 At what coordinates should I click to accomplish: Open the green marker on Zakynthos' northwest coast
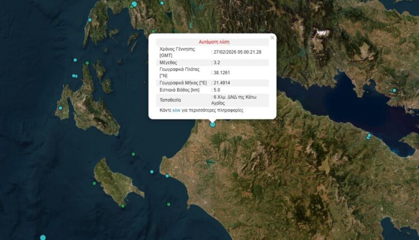tap(94, 183)
